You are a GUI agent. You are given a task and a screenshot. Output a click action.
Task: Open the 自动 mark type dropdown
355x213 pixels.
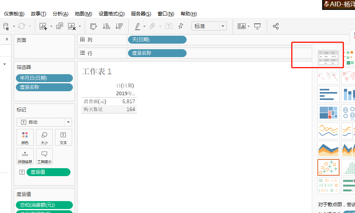point(44,122)
